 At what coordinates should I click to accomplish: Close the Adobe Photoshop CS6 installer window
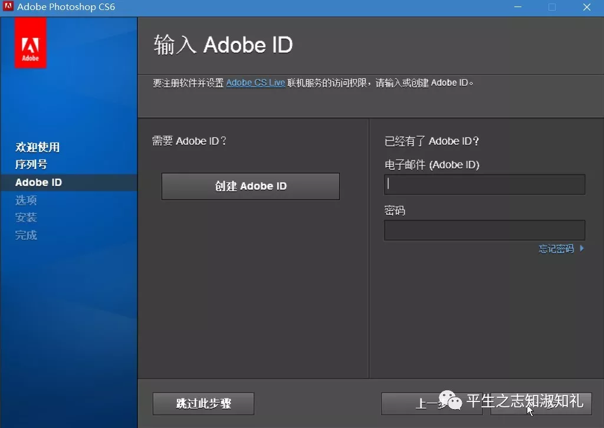click(x=587, y=7)
